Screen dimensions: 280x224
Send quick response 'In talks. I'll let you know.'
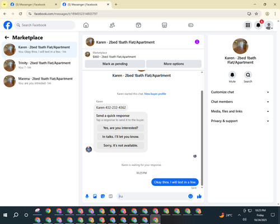(120, 137)
